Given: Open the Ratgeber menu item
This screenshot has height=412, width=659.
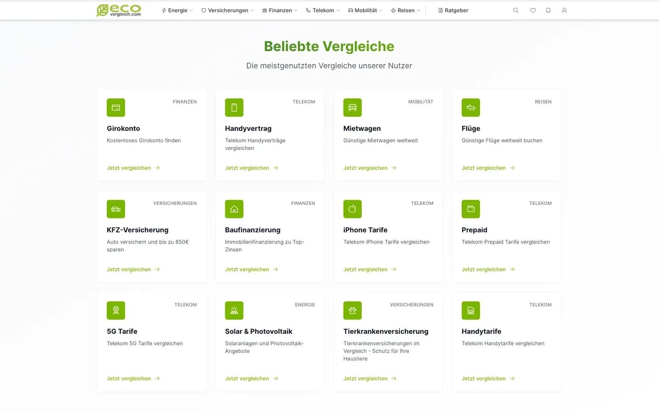Looking at the screenshot, I should (453, 10).
